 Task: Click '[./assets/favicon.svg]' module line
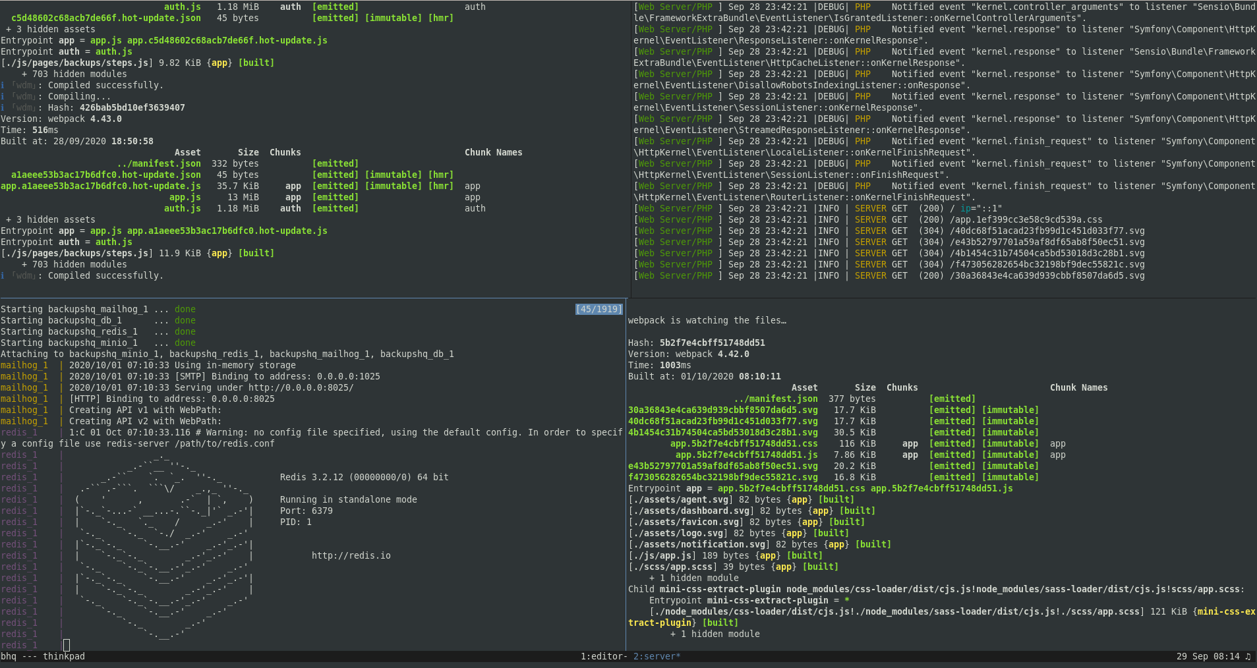pyautogui.click(x=747, y=522)
